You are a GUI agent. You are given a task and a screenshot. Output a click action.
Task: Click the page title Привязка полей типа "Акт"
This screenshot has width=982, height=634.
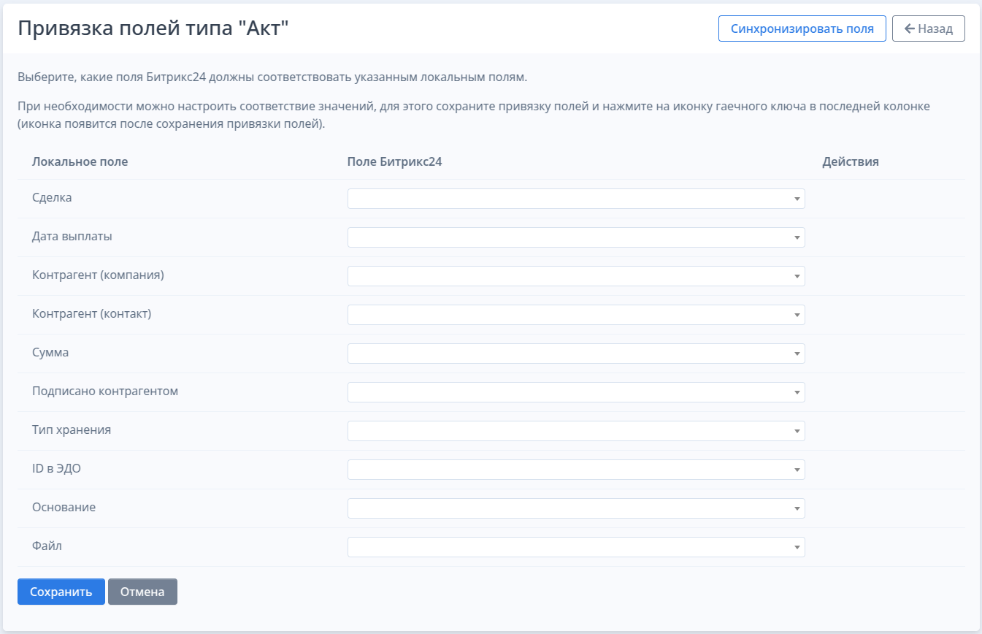click(x=154, y=28)
